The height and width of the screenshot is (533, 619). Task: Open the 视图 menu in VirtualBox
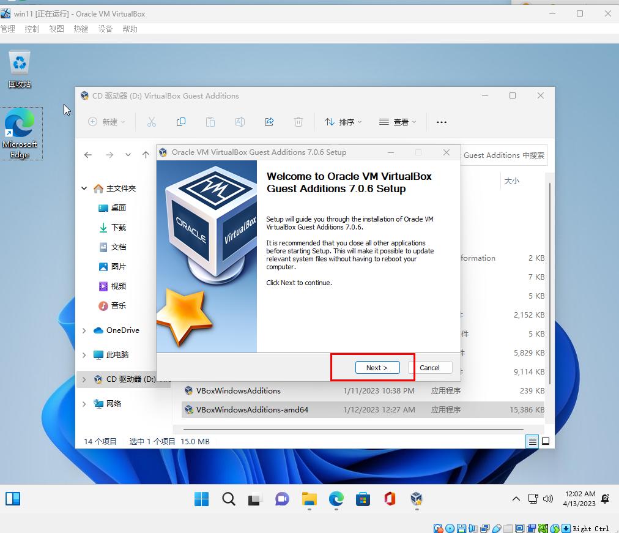coord(56,29)
